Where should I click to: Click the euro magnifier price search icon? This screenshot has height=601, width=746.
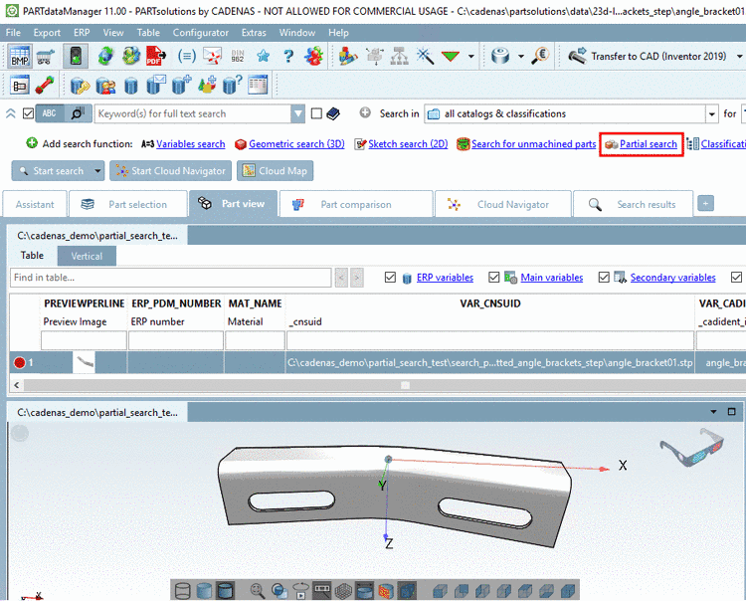pyautogui.click(x=540, y=56)
